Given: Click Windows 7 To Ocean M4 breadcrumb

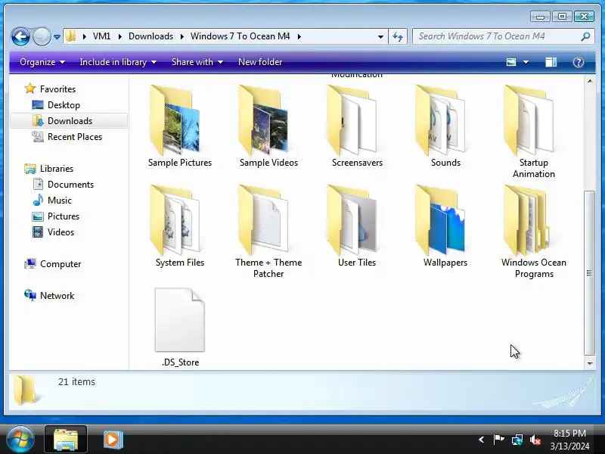Looking at the screenshot, I should click(240, 36).
